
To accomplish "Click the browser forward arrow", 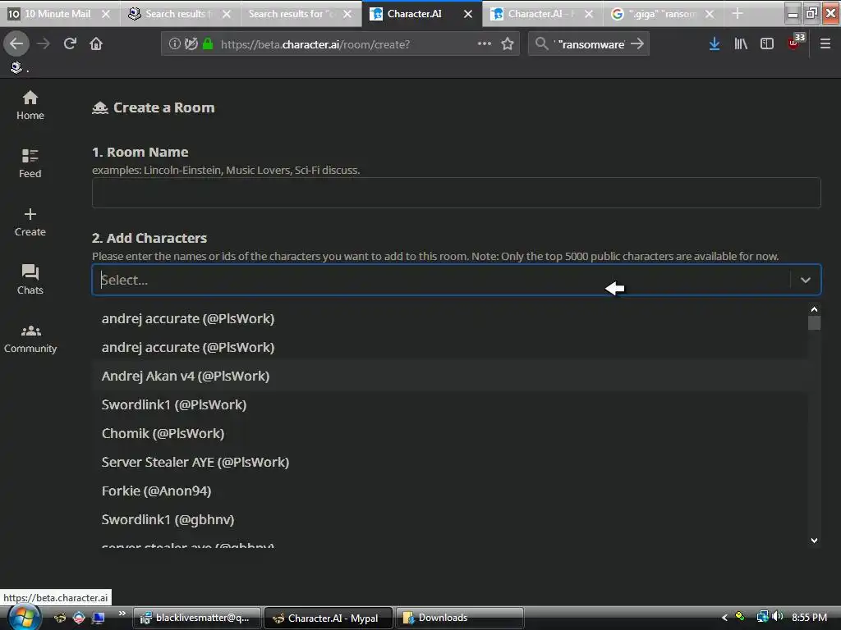I will pyautogui.click(x=44, y=44).
